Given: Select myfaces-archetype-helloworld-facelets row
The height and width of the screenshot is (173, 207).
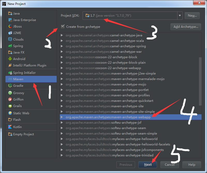Looking at the screenshot, I should pyautogui.click(x=131, y=144).
